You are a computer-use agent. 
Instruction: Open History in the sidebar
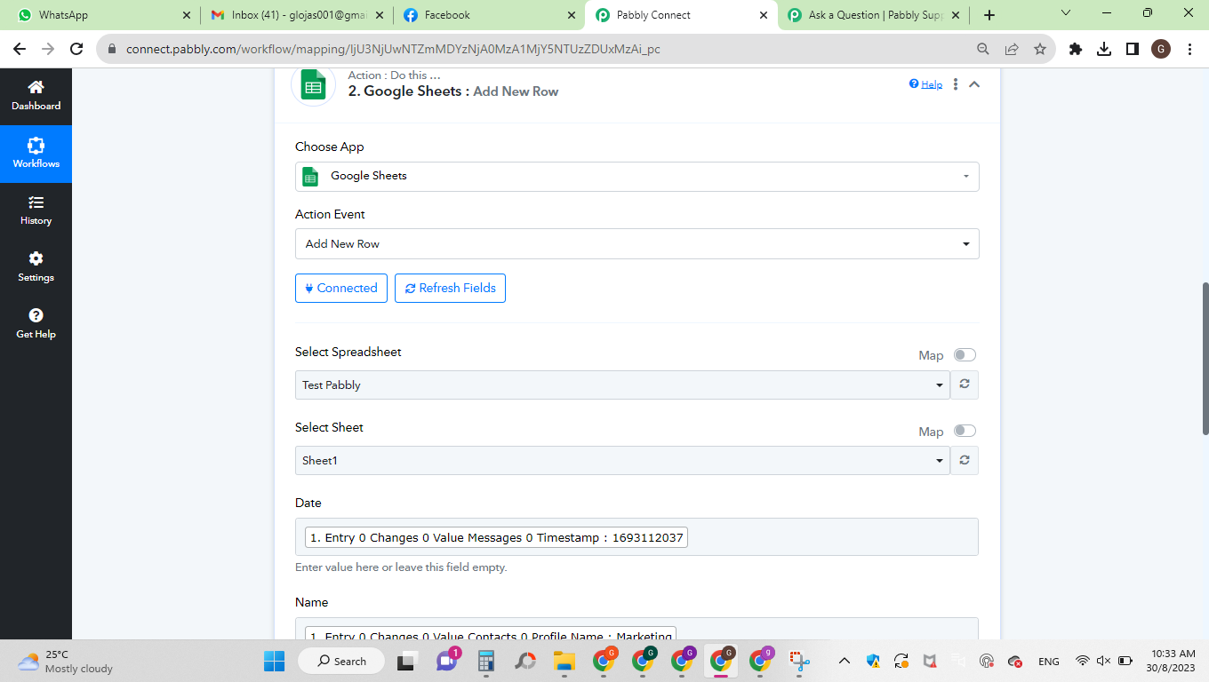(x=36, y=210)
